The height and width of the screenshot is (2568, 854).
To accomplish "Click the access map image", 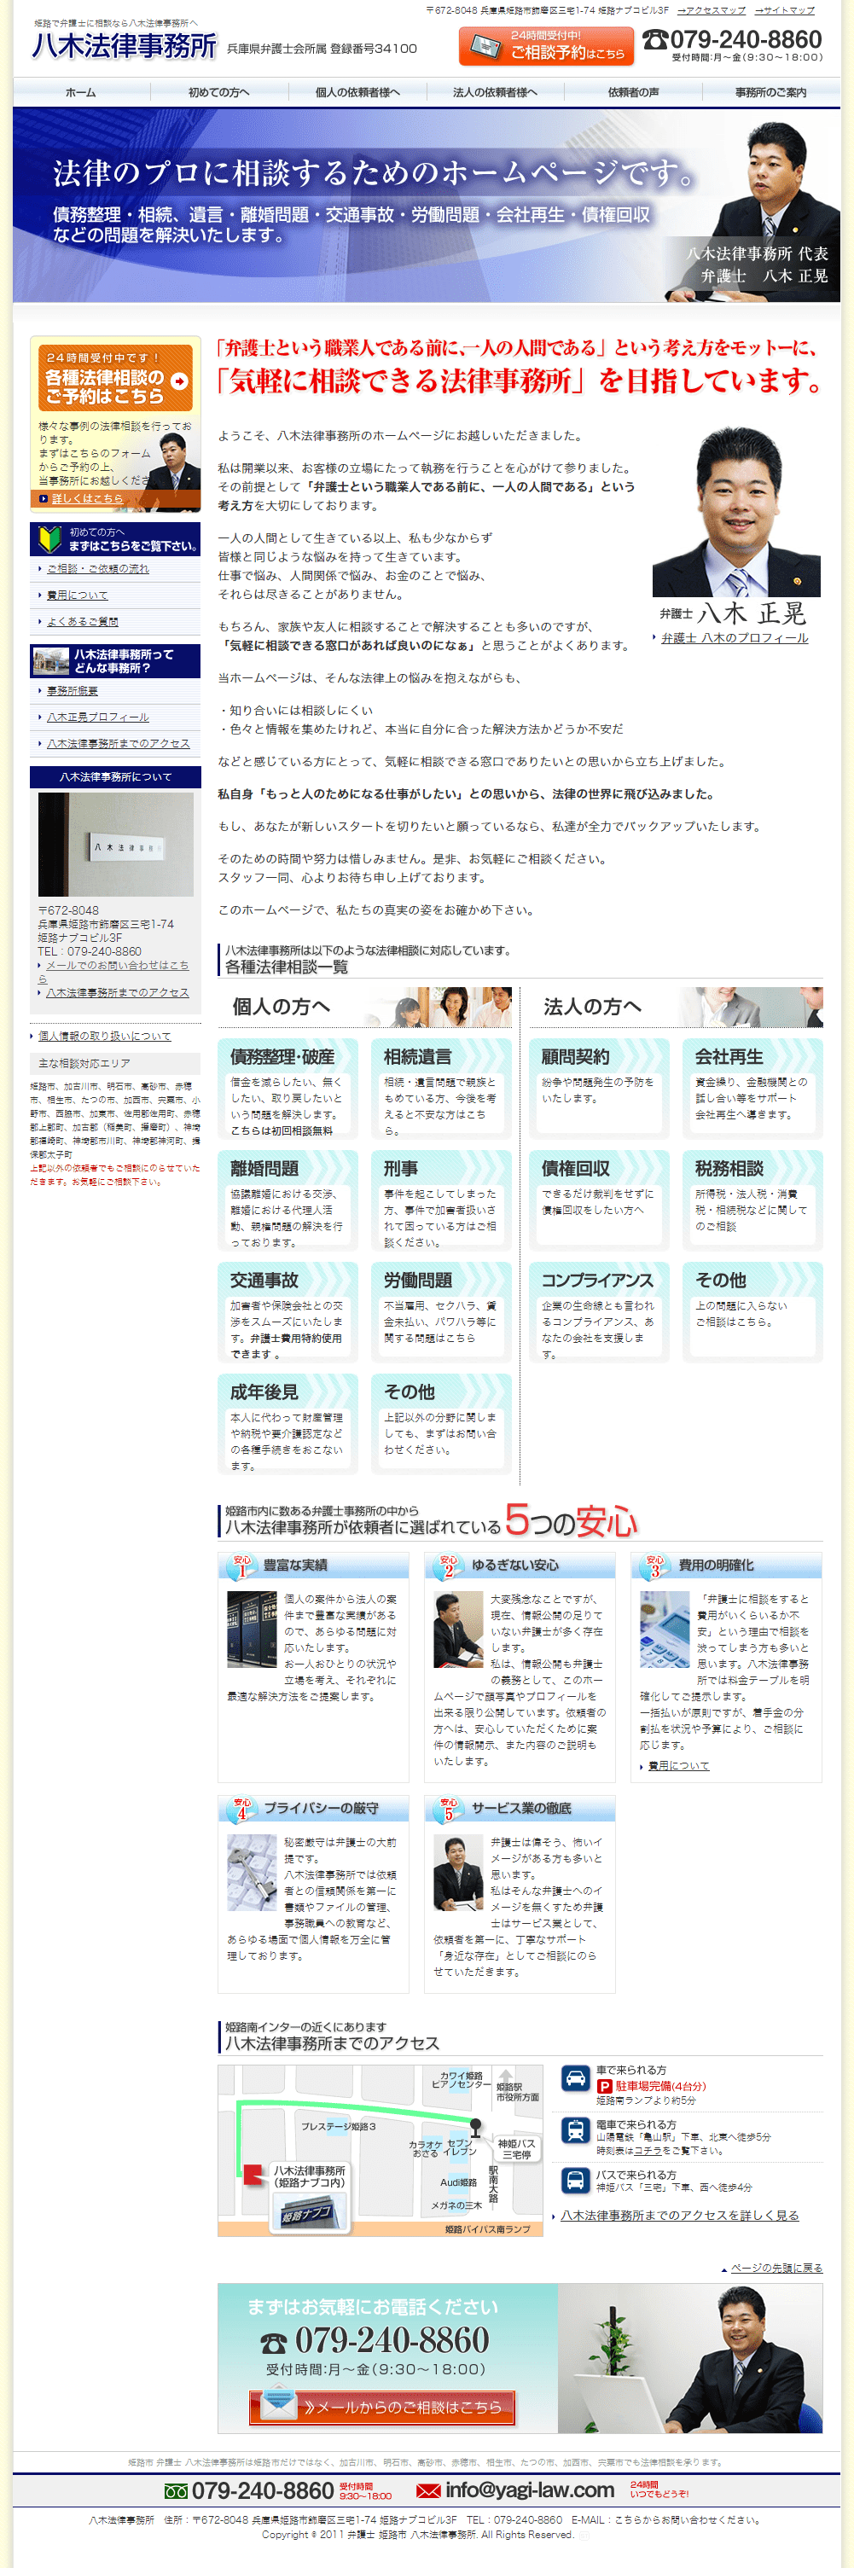I will pyautogui.click(x=381, y=2150).
